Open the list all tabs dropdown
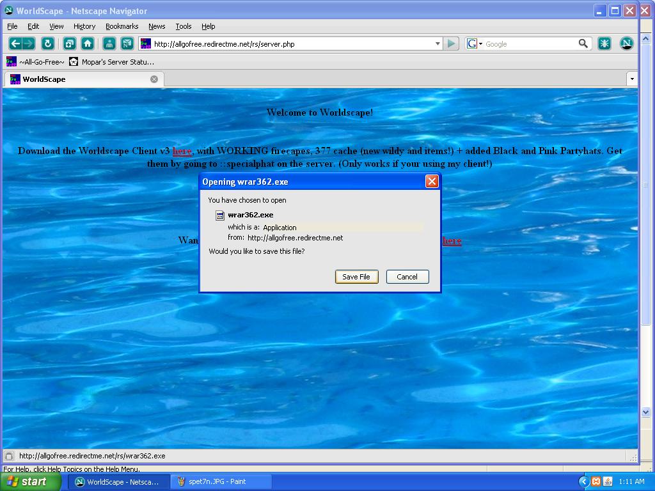 tap(632, 79)
